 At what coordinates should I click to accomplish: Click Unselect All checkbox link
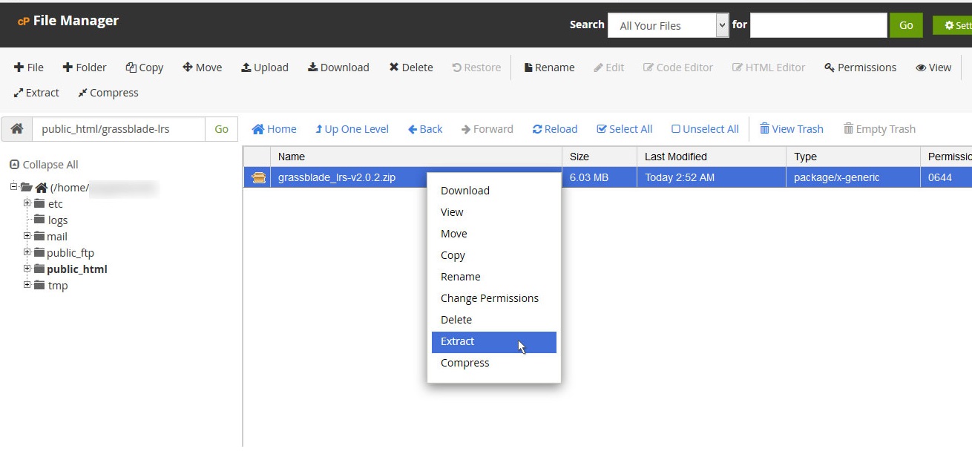tap(704, 129)
